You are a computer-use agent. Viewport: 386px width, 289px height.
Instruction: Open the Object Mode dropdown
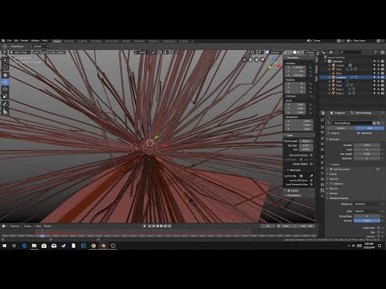(x=20, y=52)
